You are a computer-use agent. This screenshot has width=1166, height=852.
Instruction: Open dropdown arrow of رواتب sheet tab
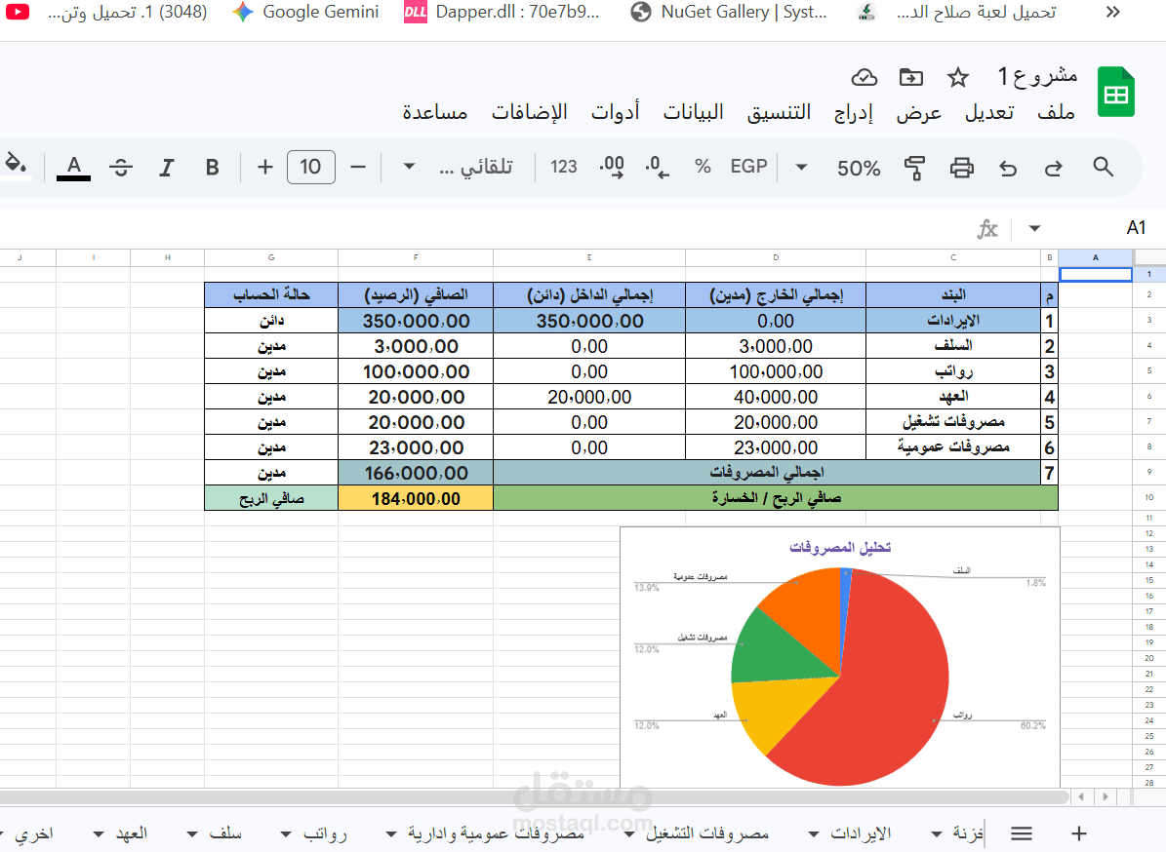pos(286,834)
